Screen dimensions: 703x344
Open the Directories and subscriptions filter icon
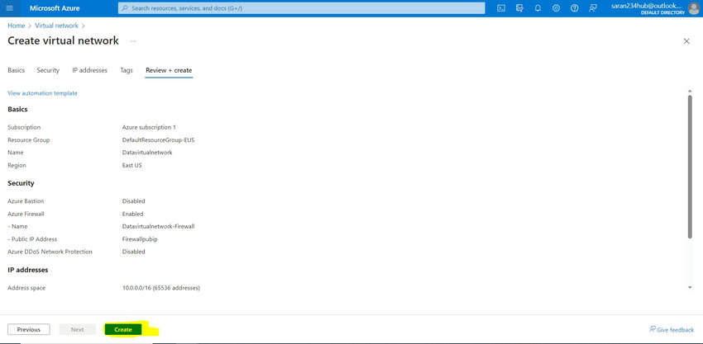519,8
